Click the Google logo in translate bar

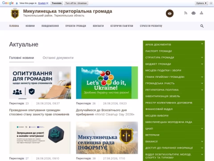click(8, 3)
